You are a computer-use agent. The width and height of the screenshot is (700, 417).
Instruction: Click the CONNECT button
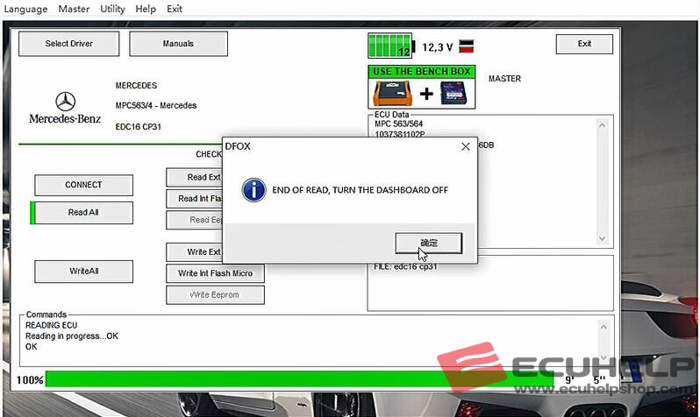(83, 185)
